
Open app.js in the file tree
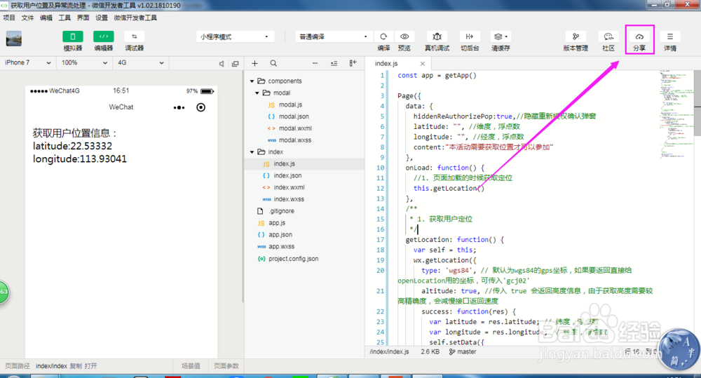pos(276,223)
